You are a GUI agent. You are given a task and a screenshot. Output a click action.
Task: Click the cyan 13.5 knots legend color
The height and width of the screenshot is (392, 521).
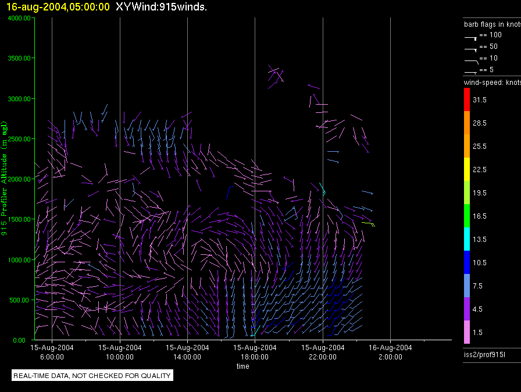(x=467, y=239)
